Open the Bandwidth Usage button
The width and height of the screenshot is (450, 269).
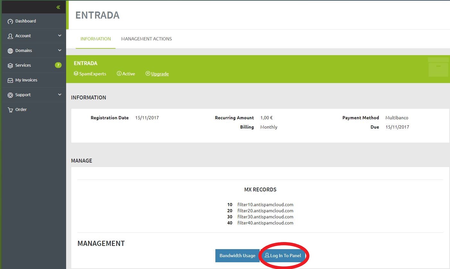[237, 256]
